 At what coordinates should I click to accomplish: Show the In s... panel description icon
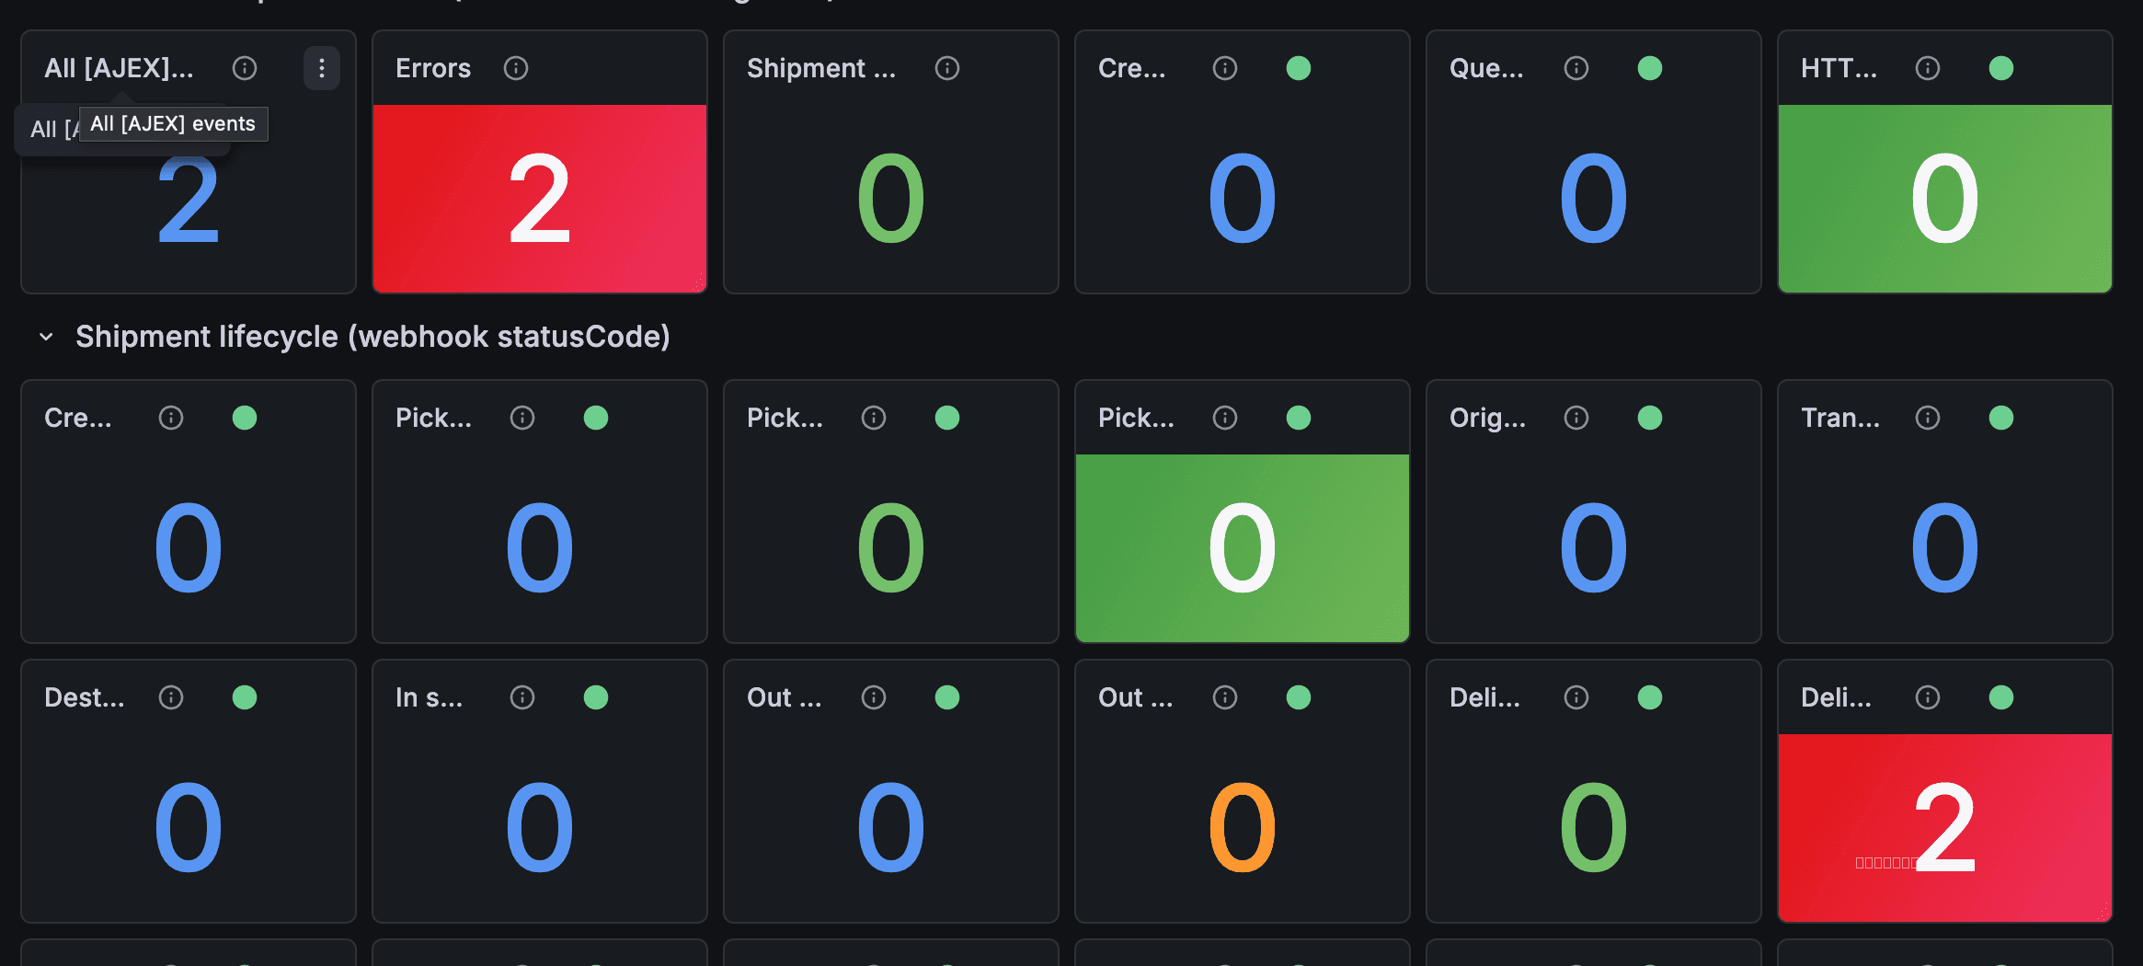(522, 697)
